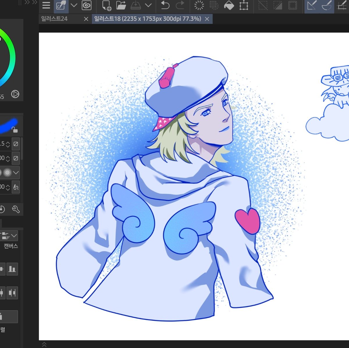Create a new canvas with the New icon
The width and height of the screenshot is (349, 348).
106,6
